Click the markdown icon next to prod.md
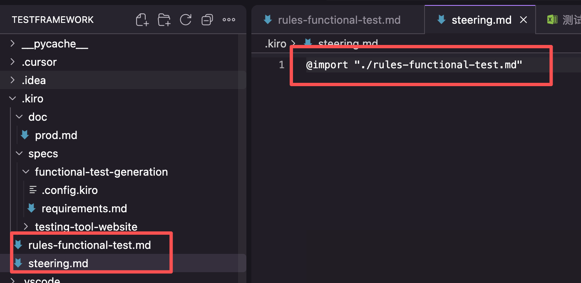 25,135
